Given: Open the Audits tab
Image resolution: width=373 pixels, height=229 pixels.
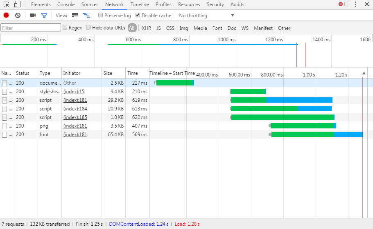Looking at the screenshot, I should pos(237,4).
